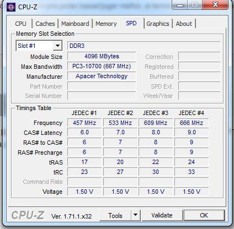Go to the Memory tab
Image resolution: width=234 pixels, height=229 pixels.
click(x=106, y=24)
